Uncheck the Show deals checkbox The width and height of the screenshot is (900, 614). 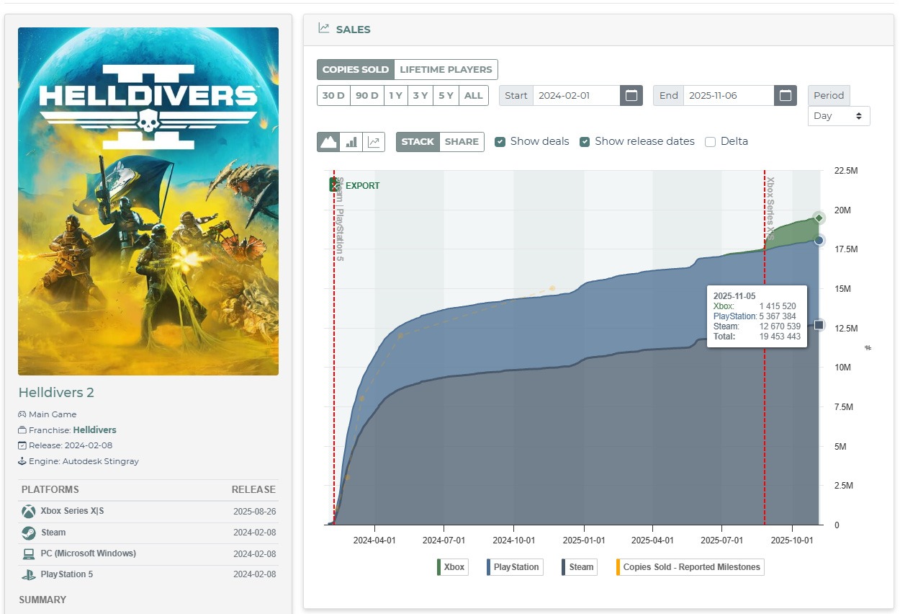click(500, 142)
